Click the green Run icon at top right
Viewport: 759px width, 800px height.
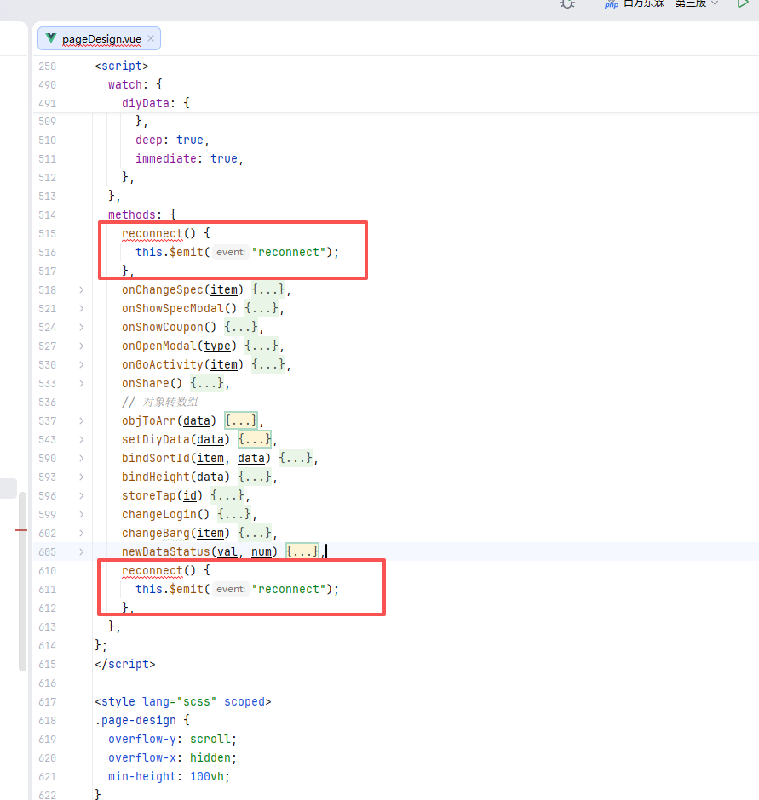743,3
